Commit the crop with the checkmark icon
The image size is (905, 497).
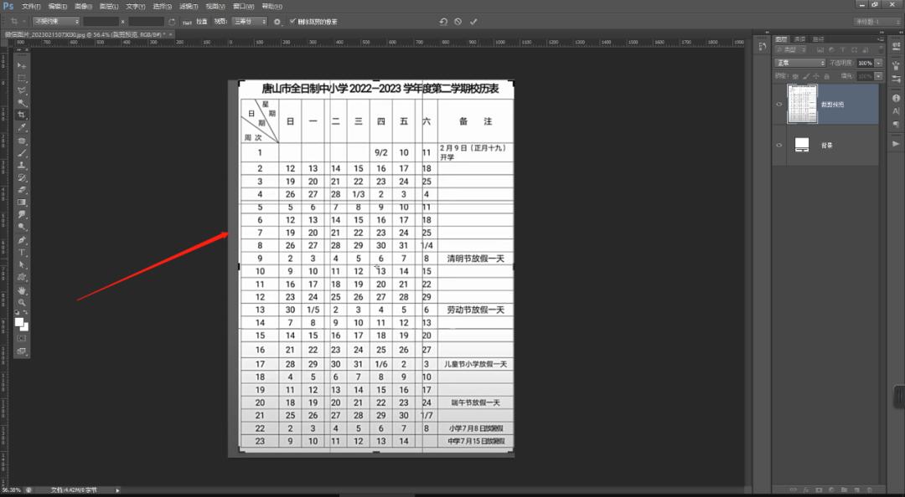click(473, 21)
